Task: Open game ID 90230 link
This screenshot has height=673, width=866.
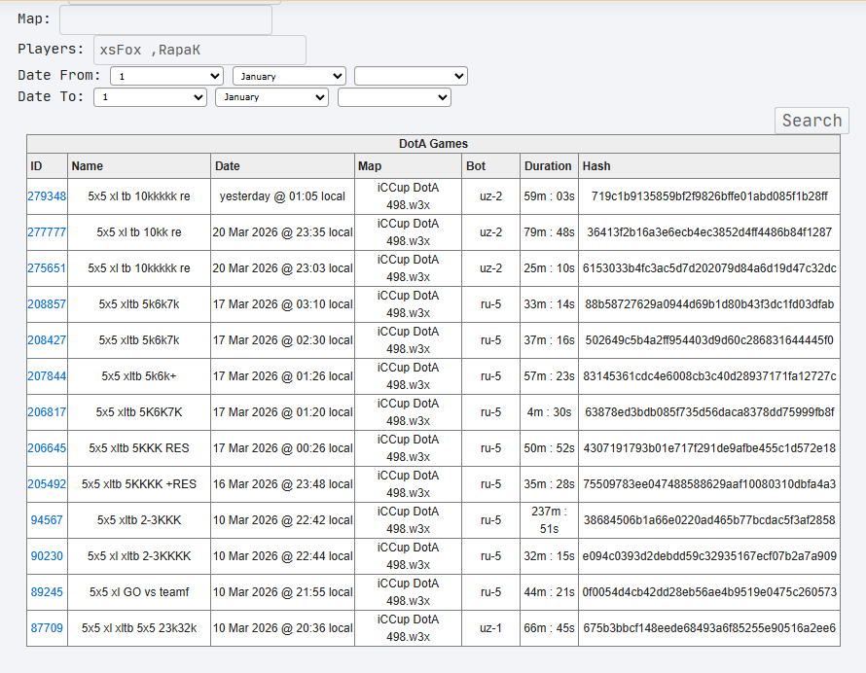Action: pyautogui.click(x=47, y=556)
